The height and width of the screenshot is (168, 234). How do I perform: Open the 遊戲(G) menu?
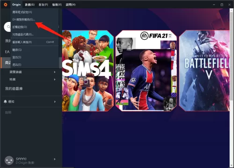(x=29, y=5)
